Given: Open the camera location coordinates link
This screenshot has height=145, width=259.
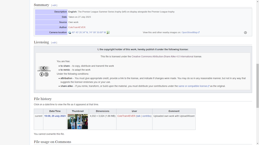Looking at the screenshot, I should pyautogui.click(x=89, y=33).
